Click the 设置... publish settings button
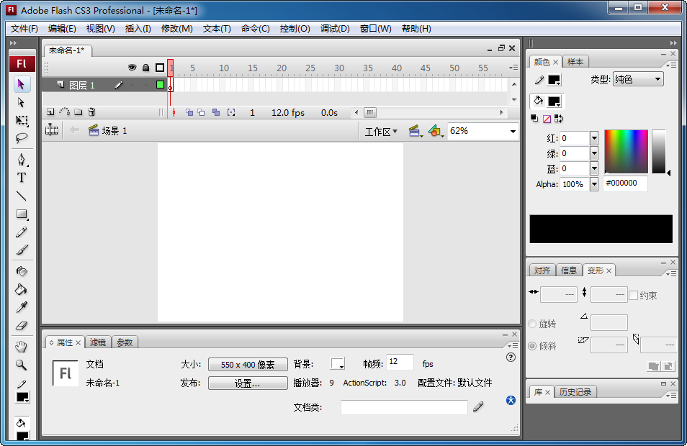Viewport: 687px width, 446px height. click(x=248, y=383)
